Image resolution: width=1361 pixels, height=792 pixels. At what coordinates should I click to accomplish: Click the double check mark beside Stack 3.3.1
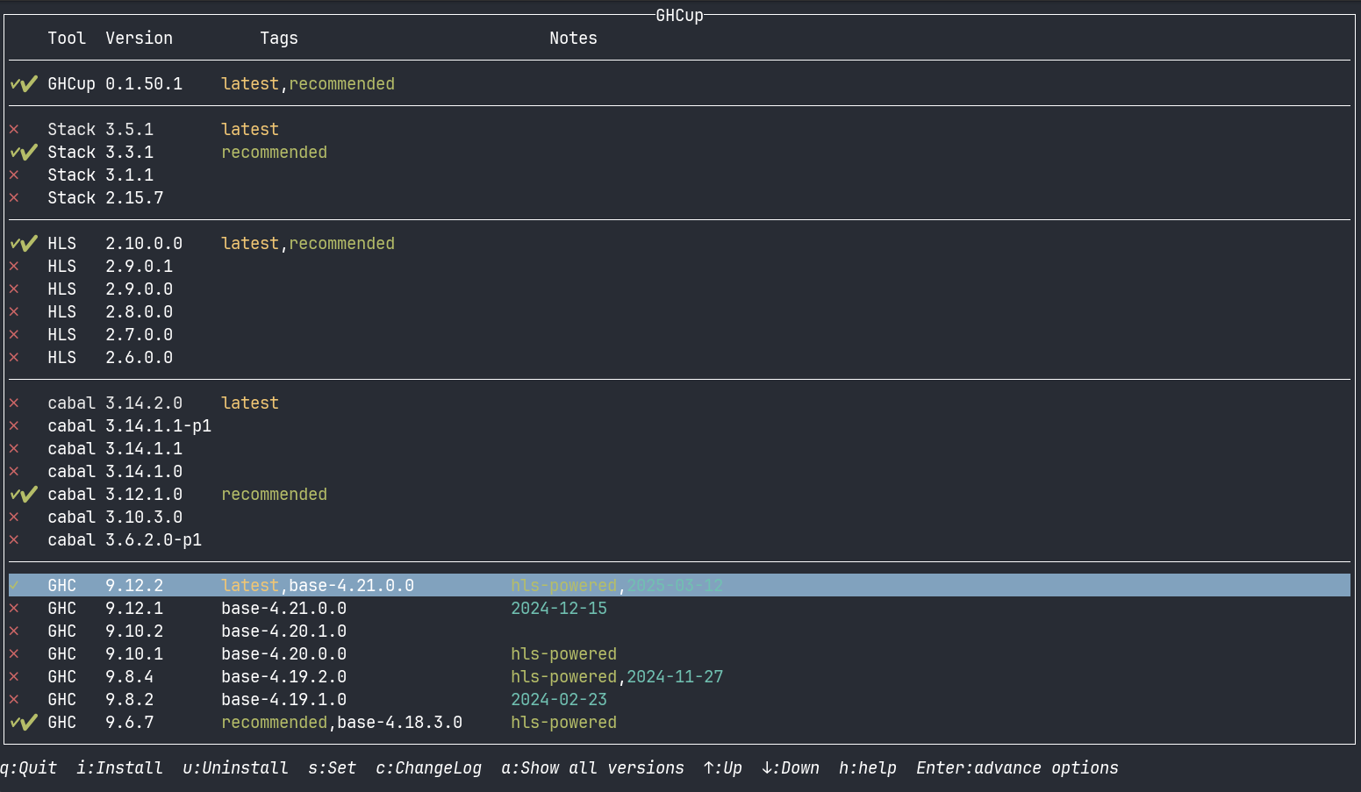coord(24,153)
